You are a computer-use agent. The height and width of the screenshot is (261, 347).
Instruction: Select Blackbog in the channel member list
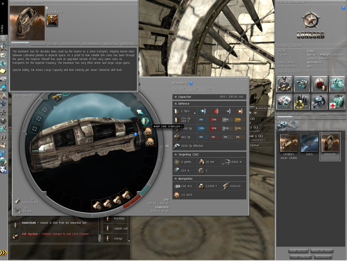pyautogui.click(x=119, y=218)
